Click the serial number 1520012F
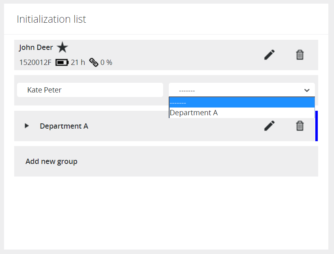 [x=35, y=62]
